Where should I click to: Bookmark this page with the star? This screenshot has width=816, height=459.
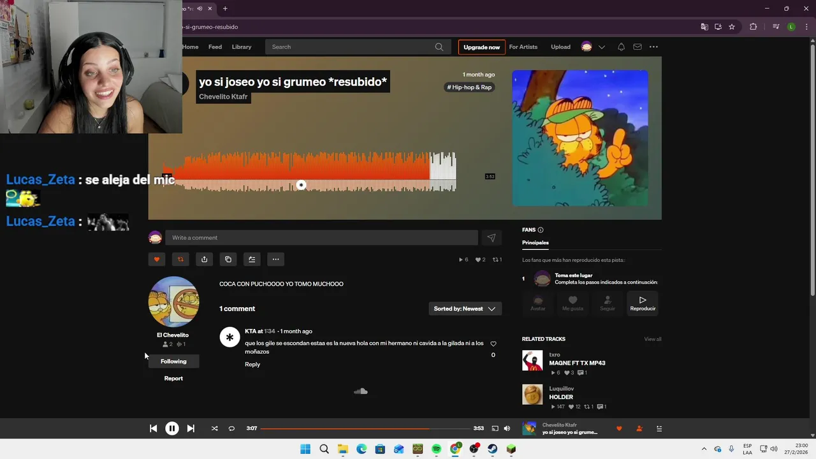pos(732,27)
